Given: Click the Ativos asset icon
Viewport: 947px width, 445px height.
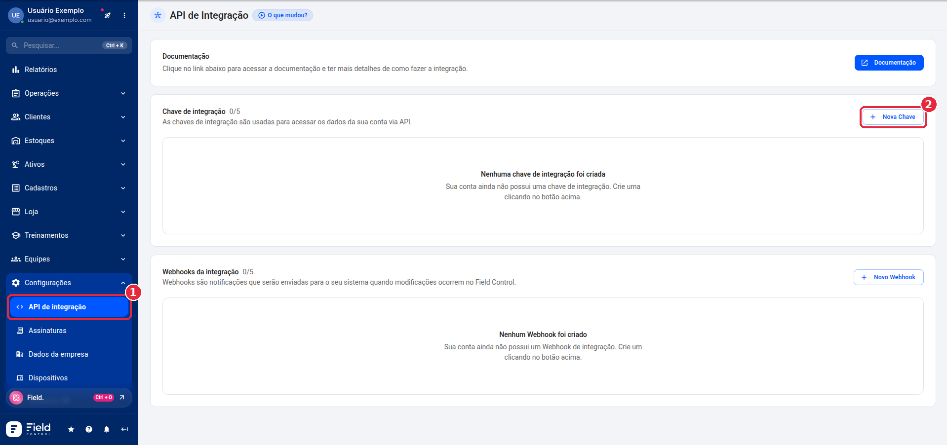Looking at the screenshot, I should [x=16, y=164].
